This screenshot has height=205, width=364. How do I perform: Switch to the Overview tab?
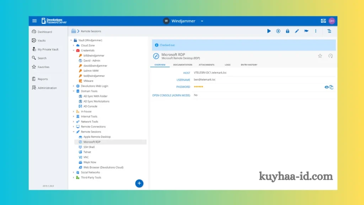160,65
